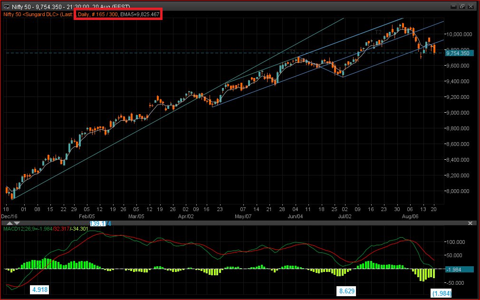Click the Feb/05 date on the time axis
This screenshot has width=480, height=300.
coord(86,216)
